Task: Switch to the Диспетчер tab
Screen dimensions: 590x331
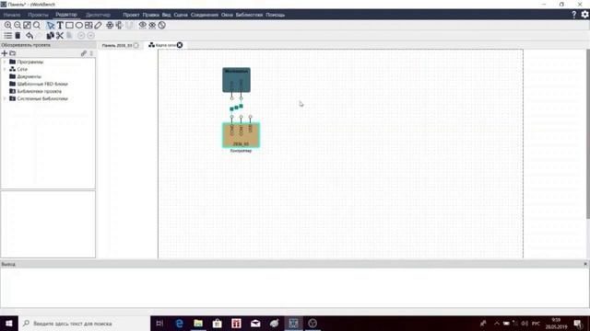Action: click(98, 15)
